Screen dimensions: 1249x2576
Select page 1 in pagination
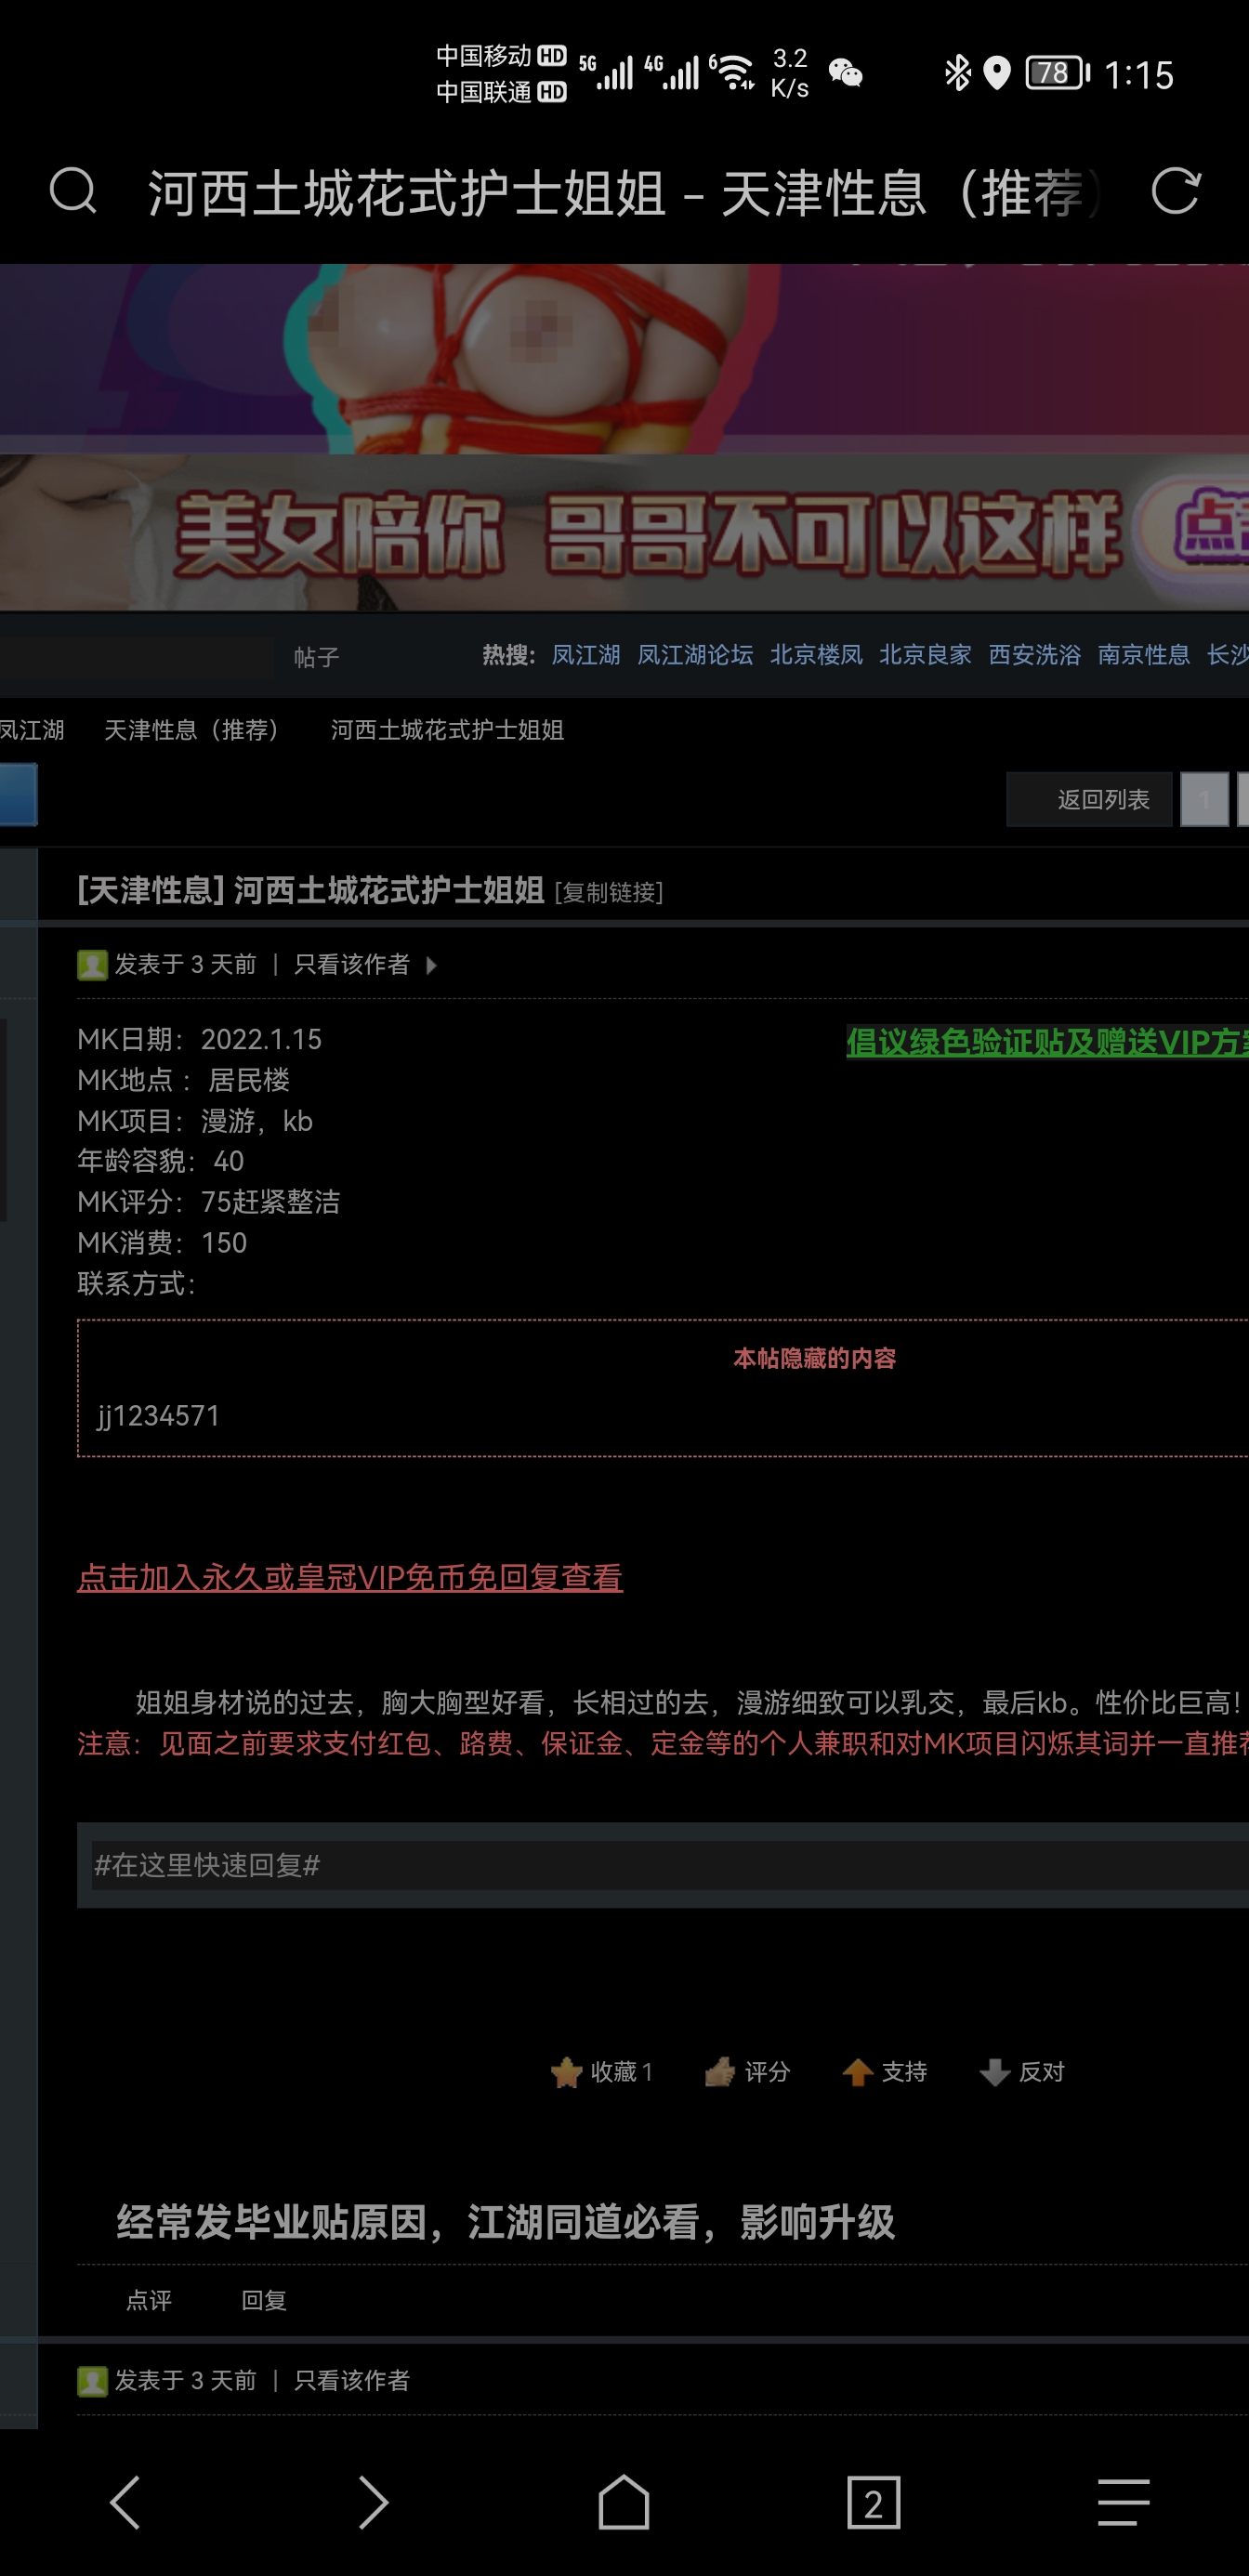point(1205,799)
